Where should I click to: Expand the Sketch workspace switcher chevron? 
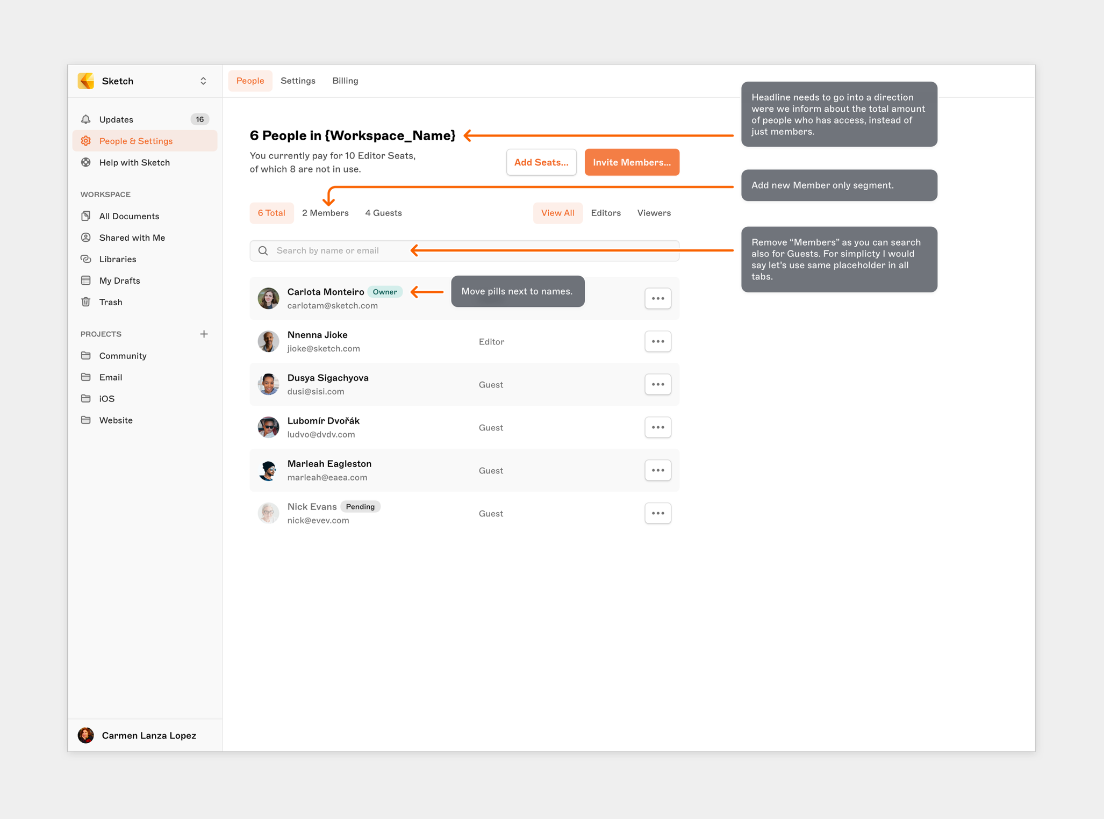point(203,81)
